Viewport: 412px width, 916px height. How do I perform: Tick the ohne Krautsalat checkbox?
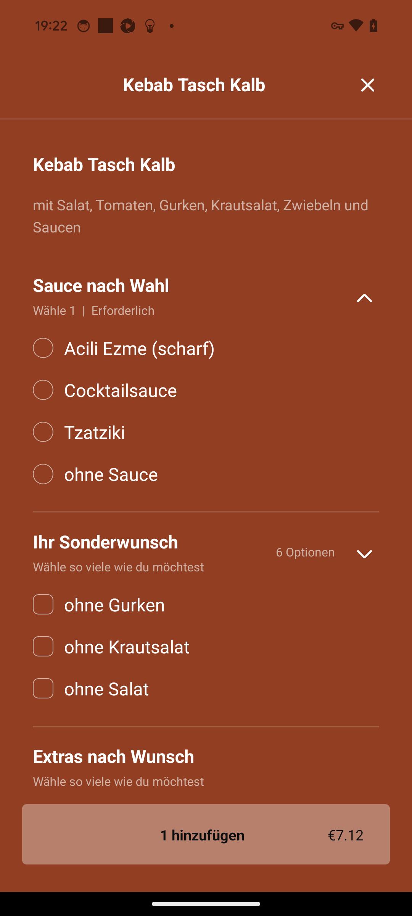click(43, 647)
